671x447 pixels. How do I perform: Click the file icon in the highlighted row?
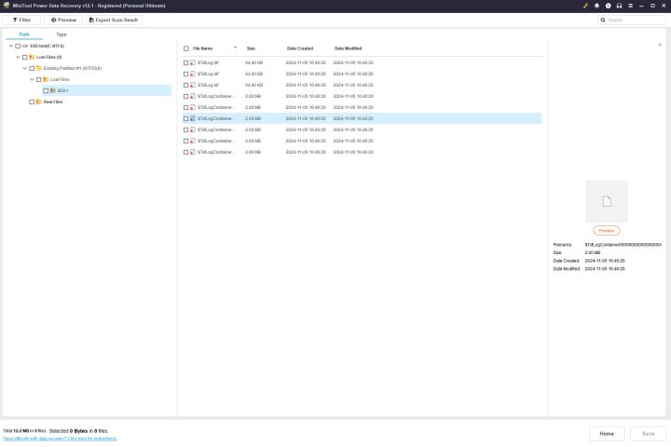(x=193, y=118)
